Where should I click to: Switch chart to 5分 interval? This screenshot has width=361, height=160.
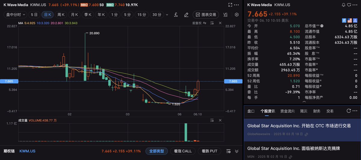click(128, 14)
